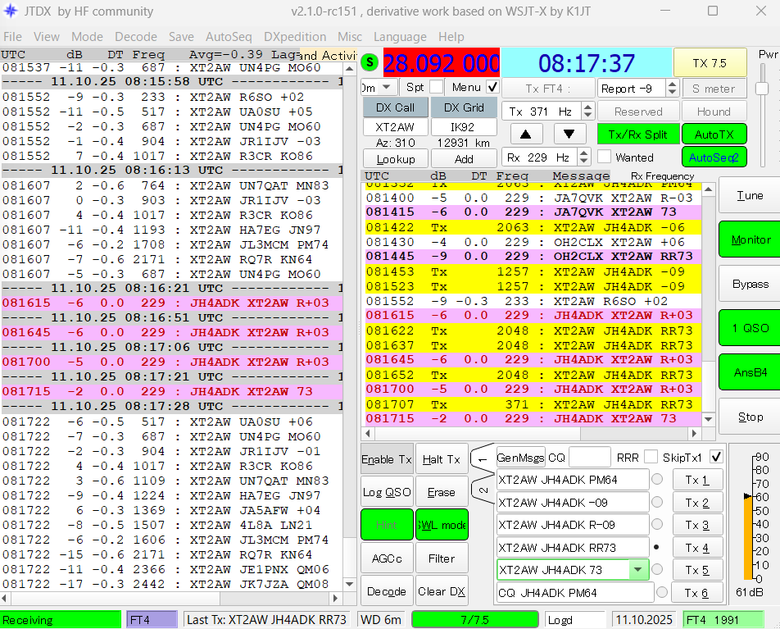Toggle the AutoSeq2 button
The height and width of the screenshot is (629, 780).
(714, 157)
